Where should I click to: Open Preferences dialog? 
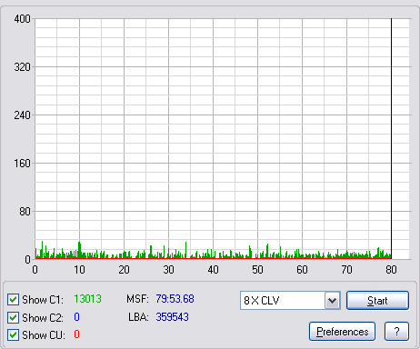pyautogui.click(x=343, y=332)
